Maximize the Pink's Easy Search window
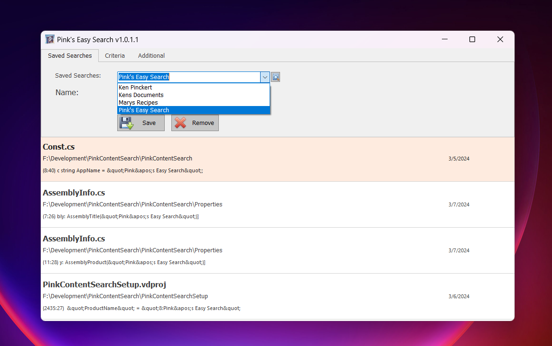This screenshot has height=346, width=552. [x=472, y=39]
